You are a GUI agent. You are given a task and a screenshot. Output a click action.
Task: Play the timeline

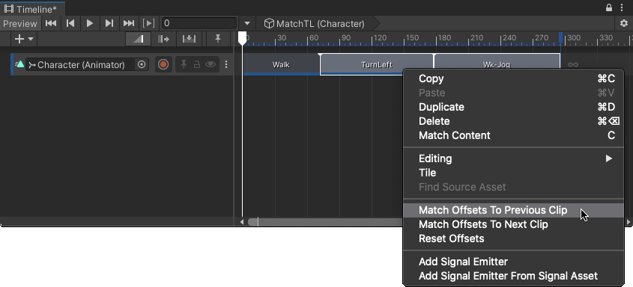click(x=90, y=23)
